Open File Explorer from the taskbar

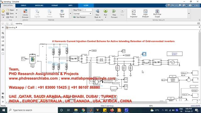click(76, 110)
